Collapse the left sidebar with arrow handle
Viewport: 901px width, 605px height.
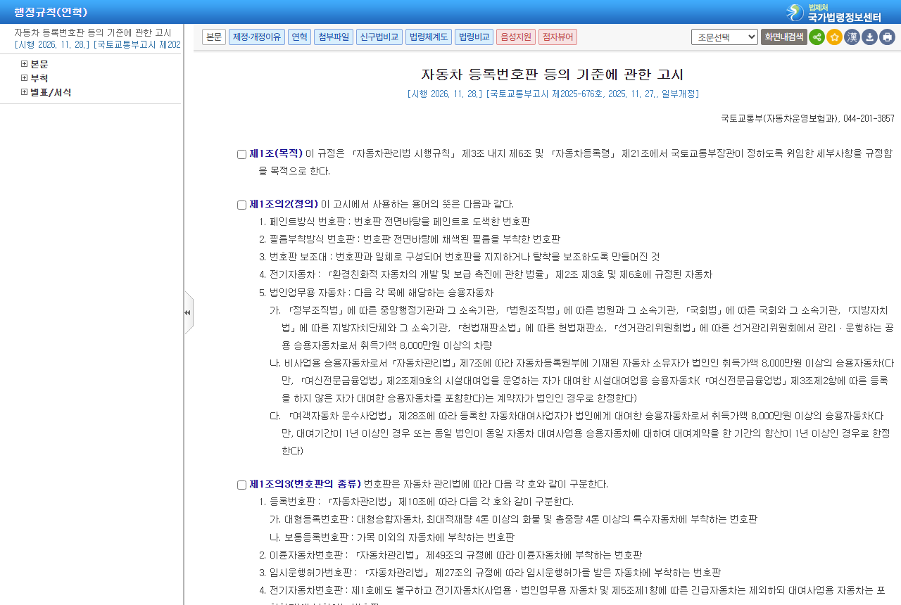pos(188,312)
